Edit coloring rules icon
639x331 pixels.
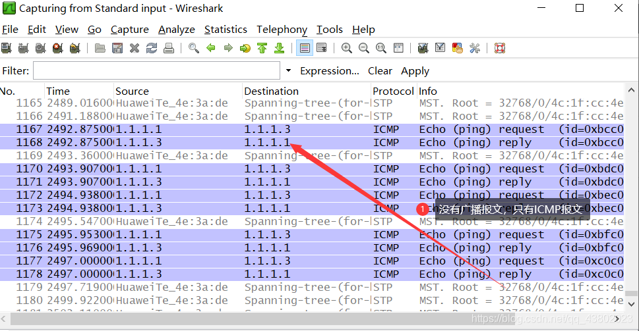pos(457,48)
